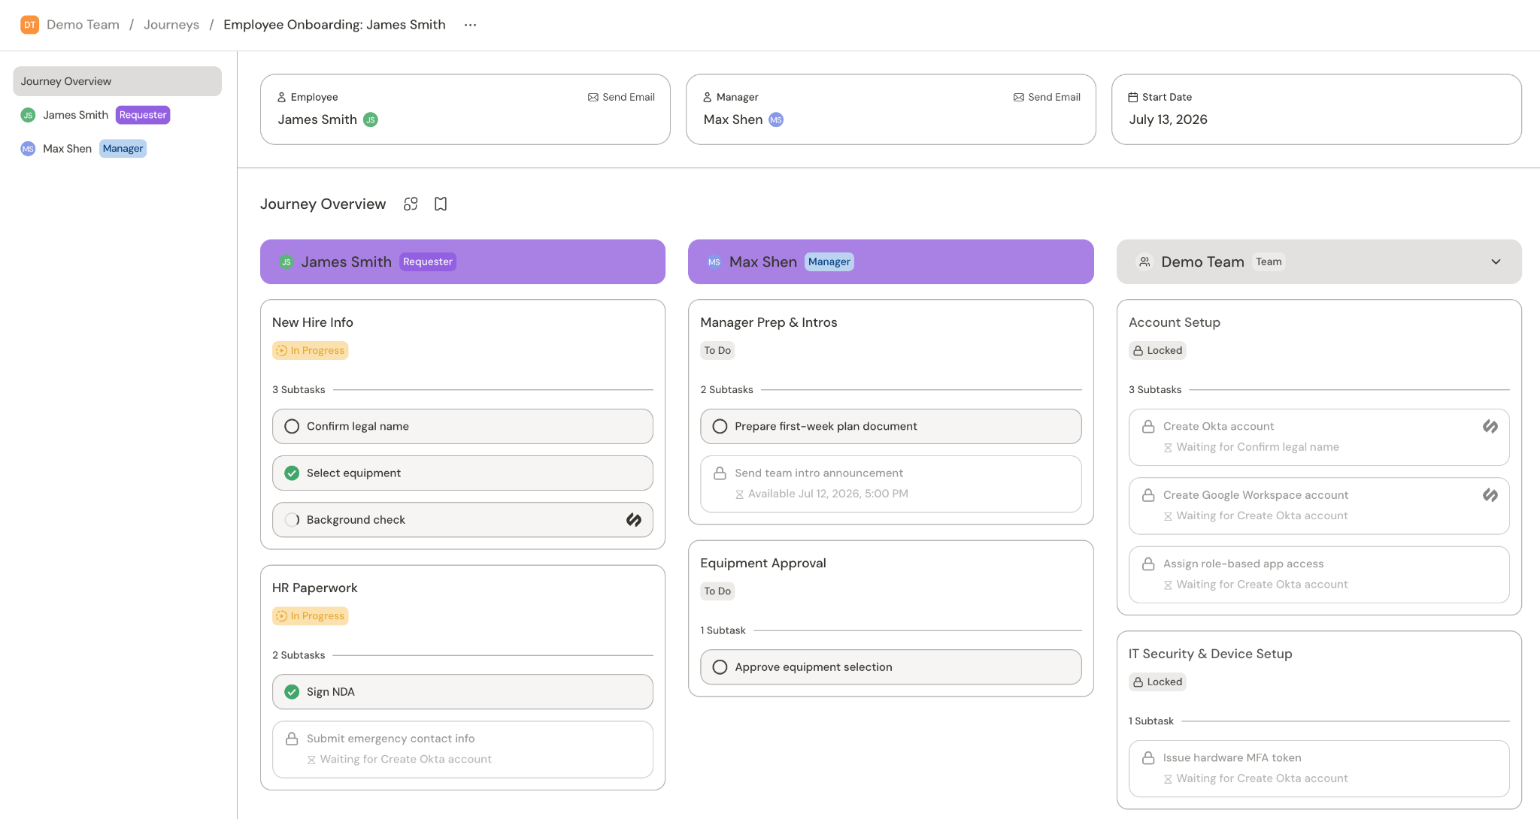1540x819 pixels.
Task: Click the JS avatar in the sidebar
Action: point(28,115)
